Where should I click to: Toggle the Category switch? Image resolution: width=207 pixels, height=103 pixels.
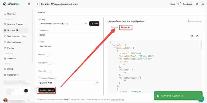coord(50,63)
